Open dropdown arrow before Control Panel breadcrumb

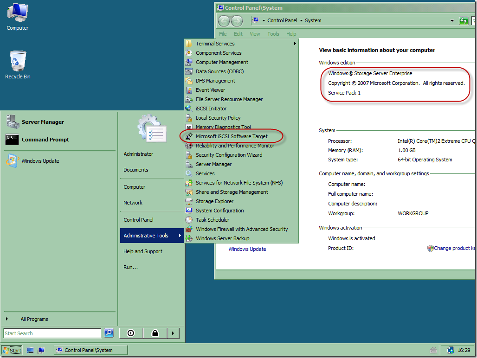(x=264, y=21)
